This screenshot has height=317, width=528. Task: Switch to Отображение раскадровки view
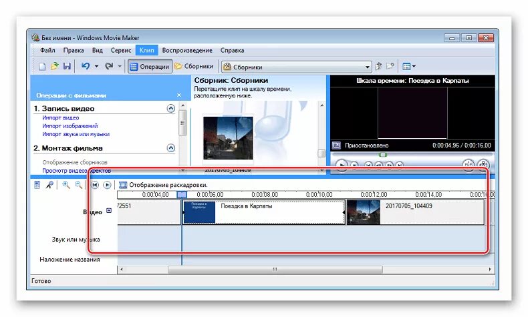click(x=164, y=186)
